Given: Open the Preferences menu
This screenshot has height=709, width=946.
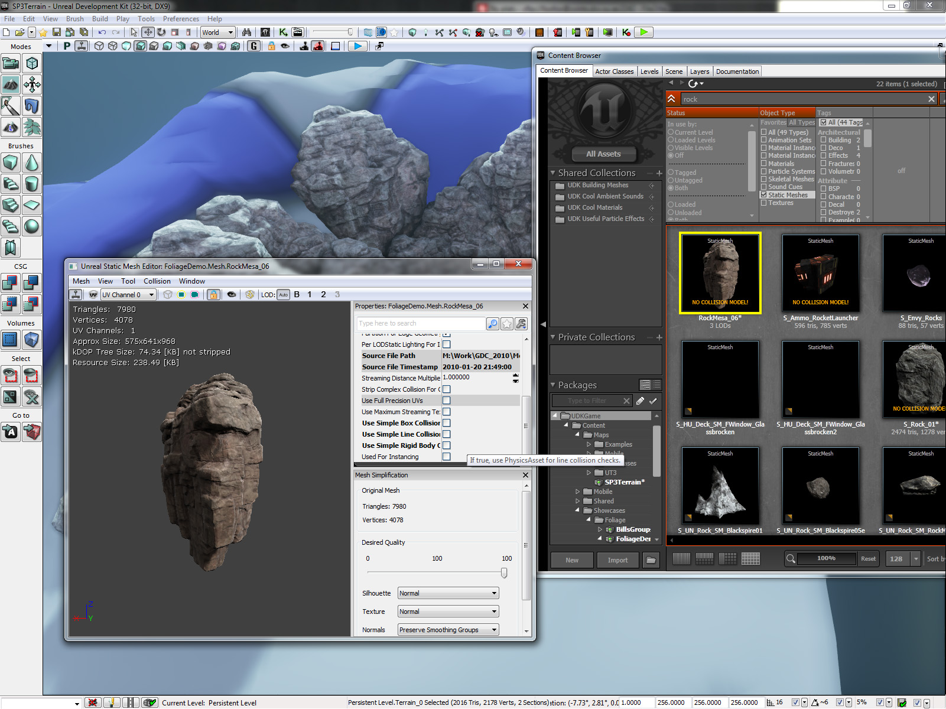Looking at the screenshot, I should pos(181,19).
